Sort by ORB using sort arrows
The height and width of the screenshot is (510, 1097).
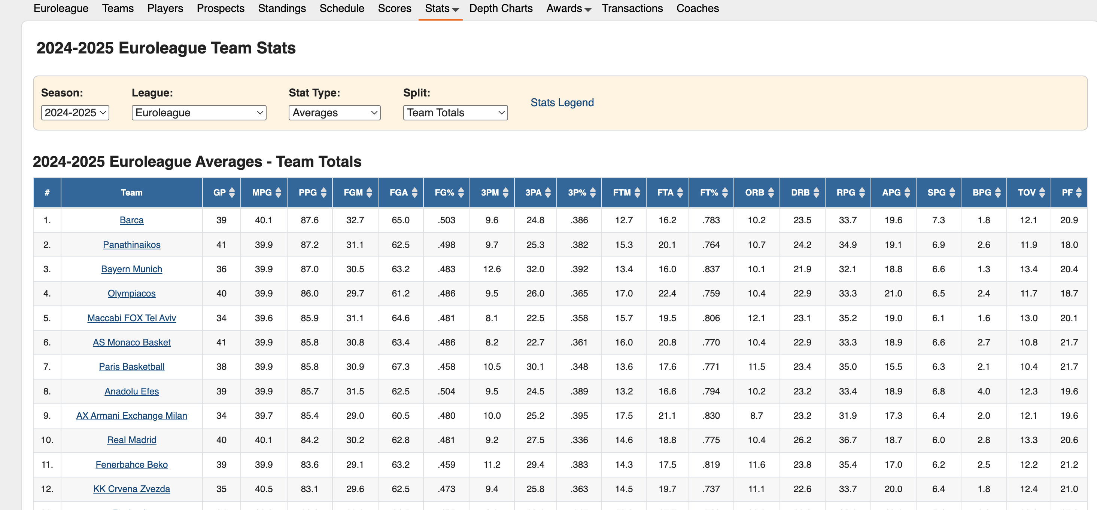771,193
